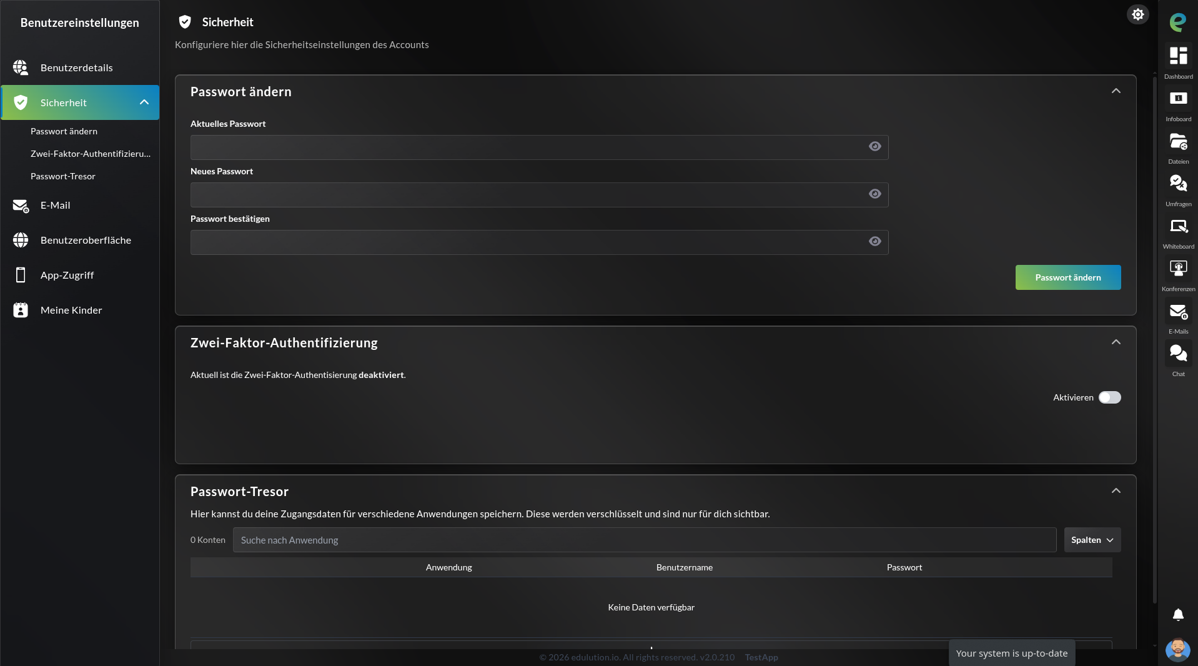Viewport: 1198px width, 666px height.
Task: Collapse the Sicherheit sidebar submenu chevron
Action: point(144,102)
